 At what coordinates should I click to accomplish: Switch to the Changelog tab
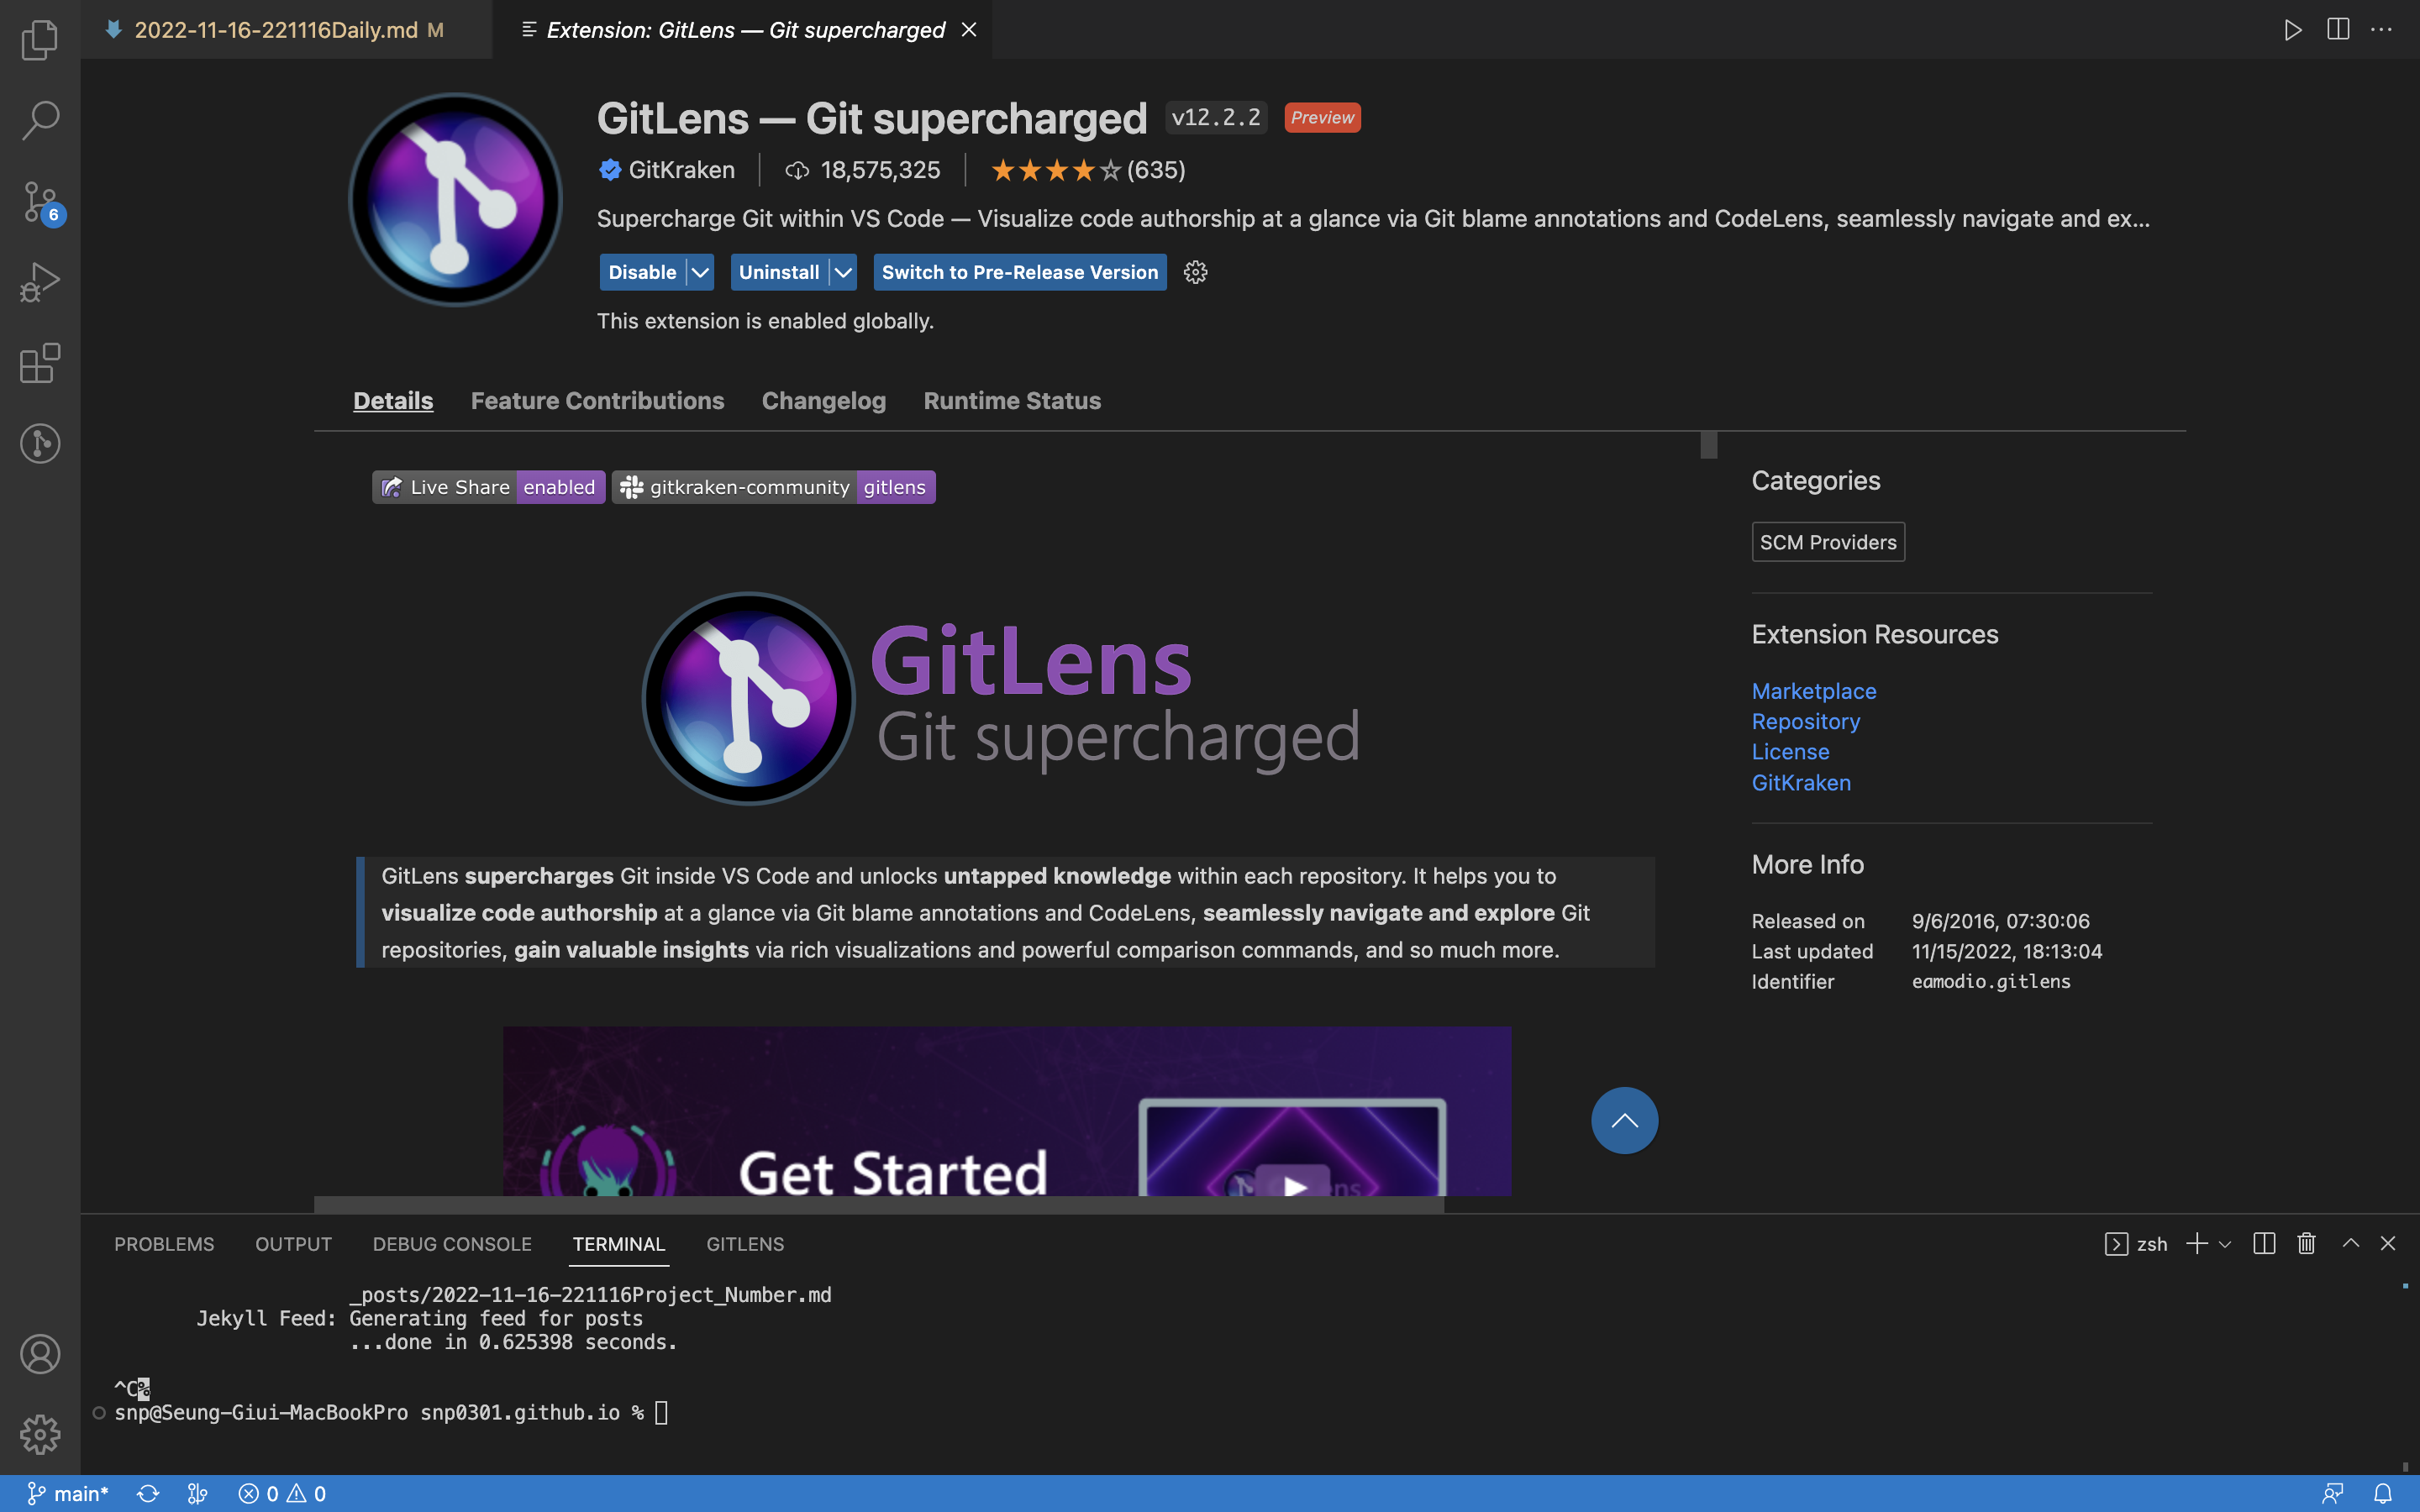[x=823, y=401]
